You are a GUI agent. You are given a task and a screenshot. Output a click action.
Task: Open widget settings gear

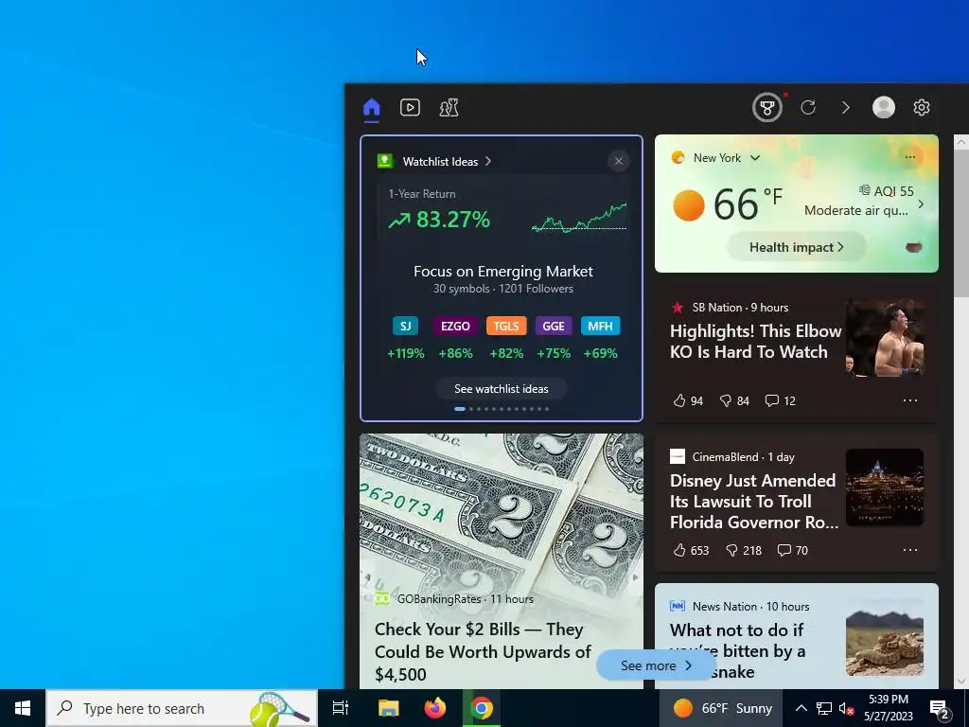[x=922, y=108]
